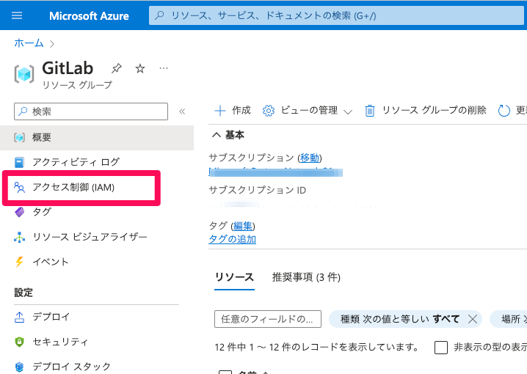Click the 12 件中 1 ～ 12 件 record count text
This screenshot has height=374, width=527.
pos(317,347)
